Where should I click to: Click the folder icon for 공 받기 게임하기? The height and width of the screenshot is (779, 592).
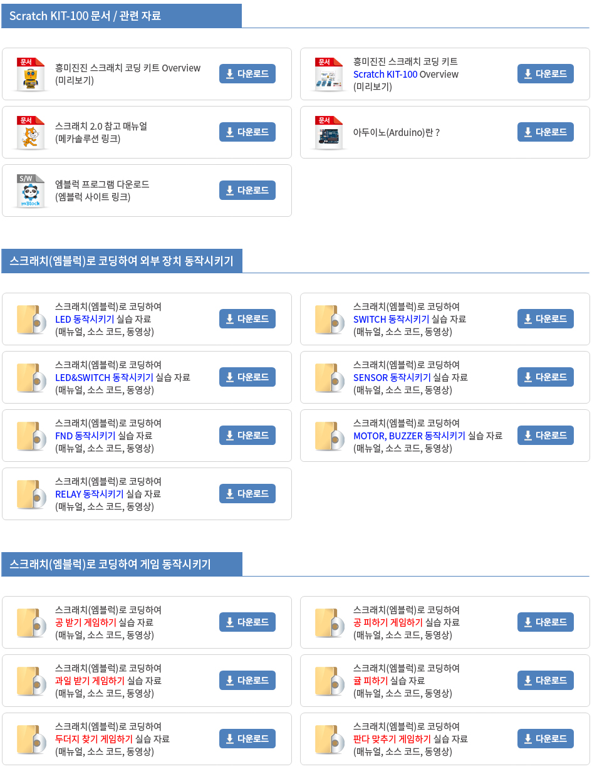point(31,622)
